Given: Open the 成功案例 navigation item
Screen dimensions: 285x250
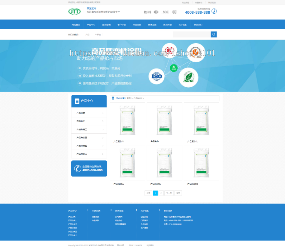Looking at the screenshot, I should click(106, 25).
